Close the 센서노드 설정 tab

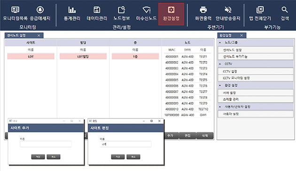coord(39,36)
